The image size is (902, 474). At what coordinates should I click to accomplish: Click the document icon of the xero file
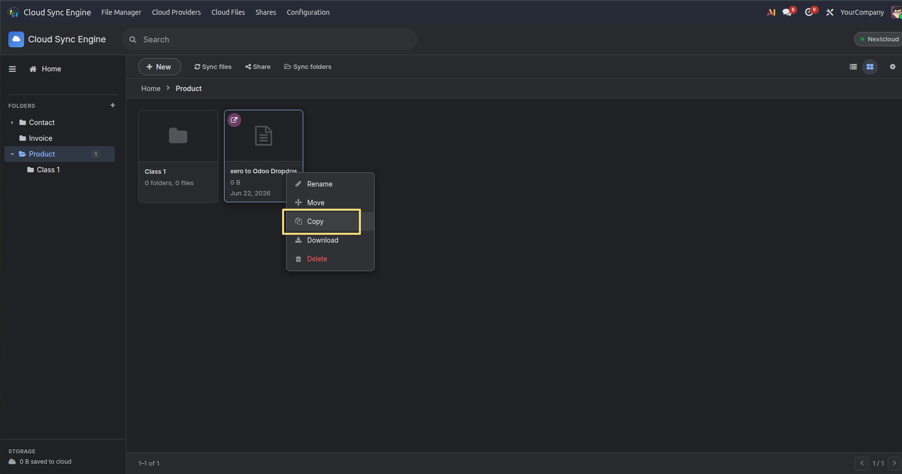click(263, 136)
